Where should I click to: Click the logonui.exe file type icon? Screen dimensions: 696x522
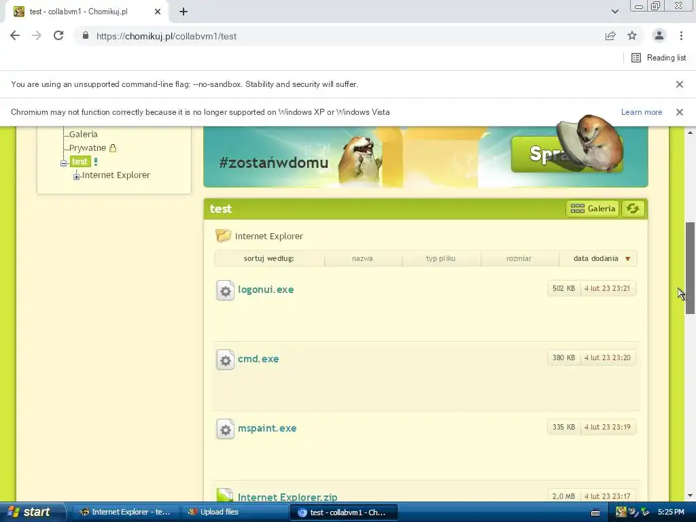226,290
